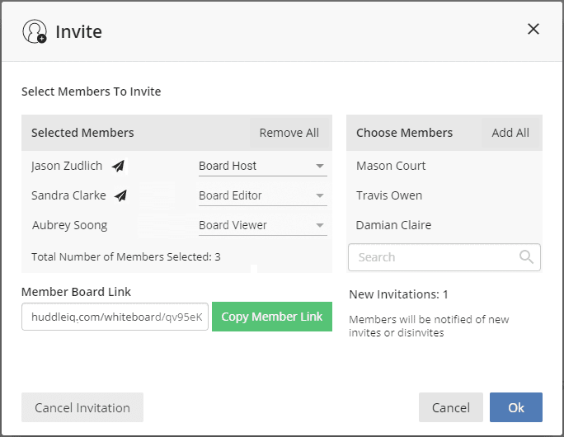
Task: Copy the member board link
Action: tap(271, 317)
